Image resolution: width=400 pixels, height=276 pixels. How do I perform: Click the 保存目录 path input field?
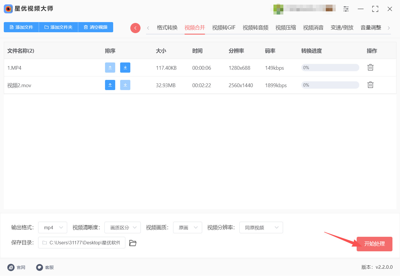(x=82, y=243)
